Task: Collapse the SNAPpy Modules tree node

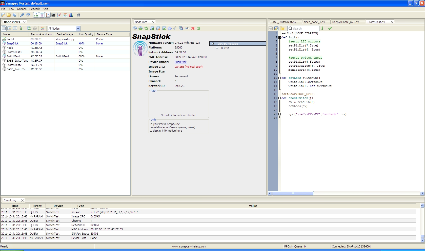Action: (x=213, y=44)
